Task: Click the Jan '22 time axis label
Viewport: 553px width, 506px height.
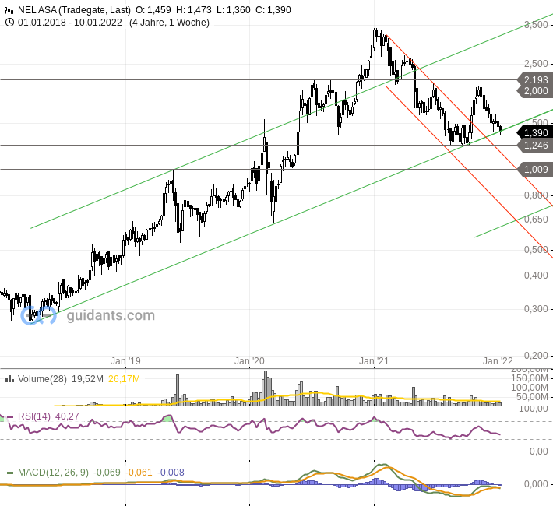Action: click(498, 361)
